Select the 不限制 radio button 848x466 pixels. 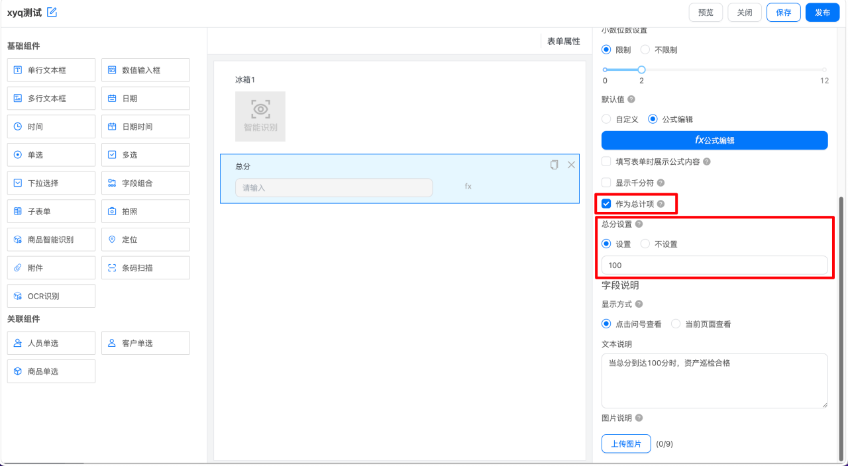[x=645, y=50]
